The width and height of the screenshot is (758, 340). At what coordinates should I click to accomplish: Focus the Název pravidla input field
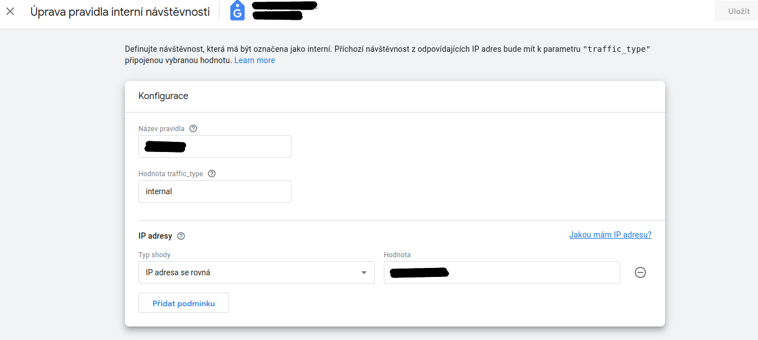tap(215, 146)
